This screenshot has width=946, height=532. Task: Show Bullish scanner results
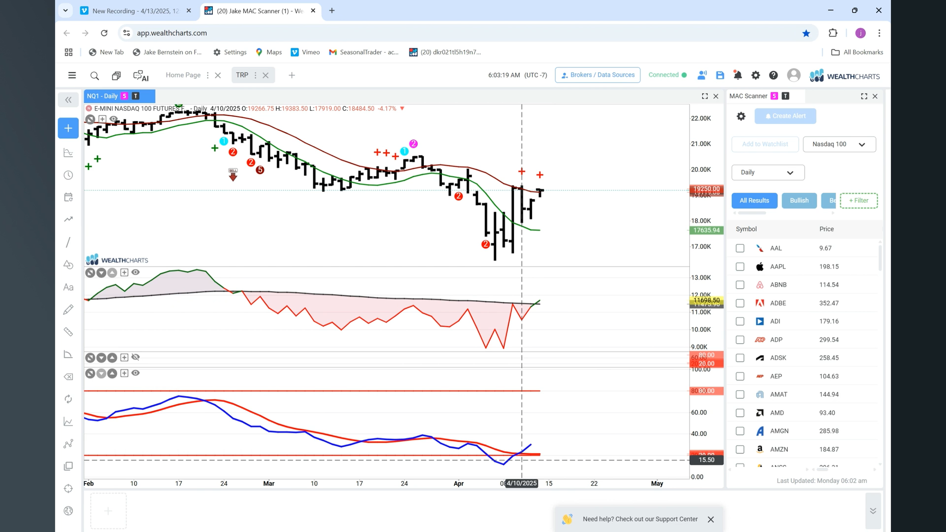click(x=799, y=200)
